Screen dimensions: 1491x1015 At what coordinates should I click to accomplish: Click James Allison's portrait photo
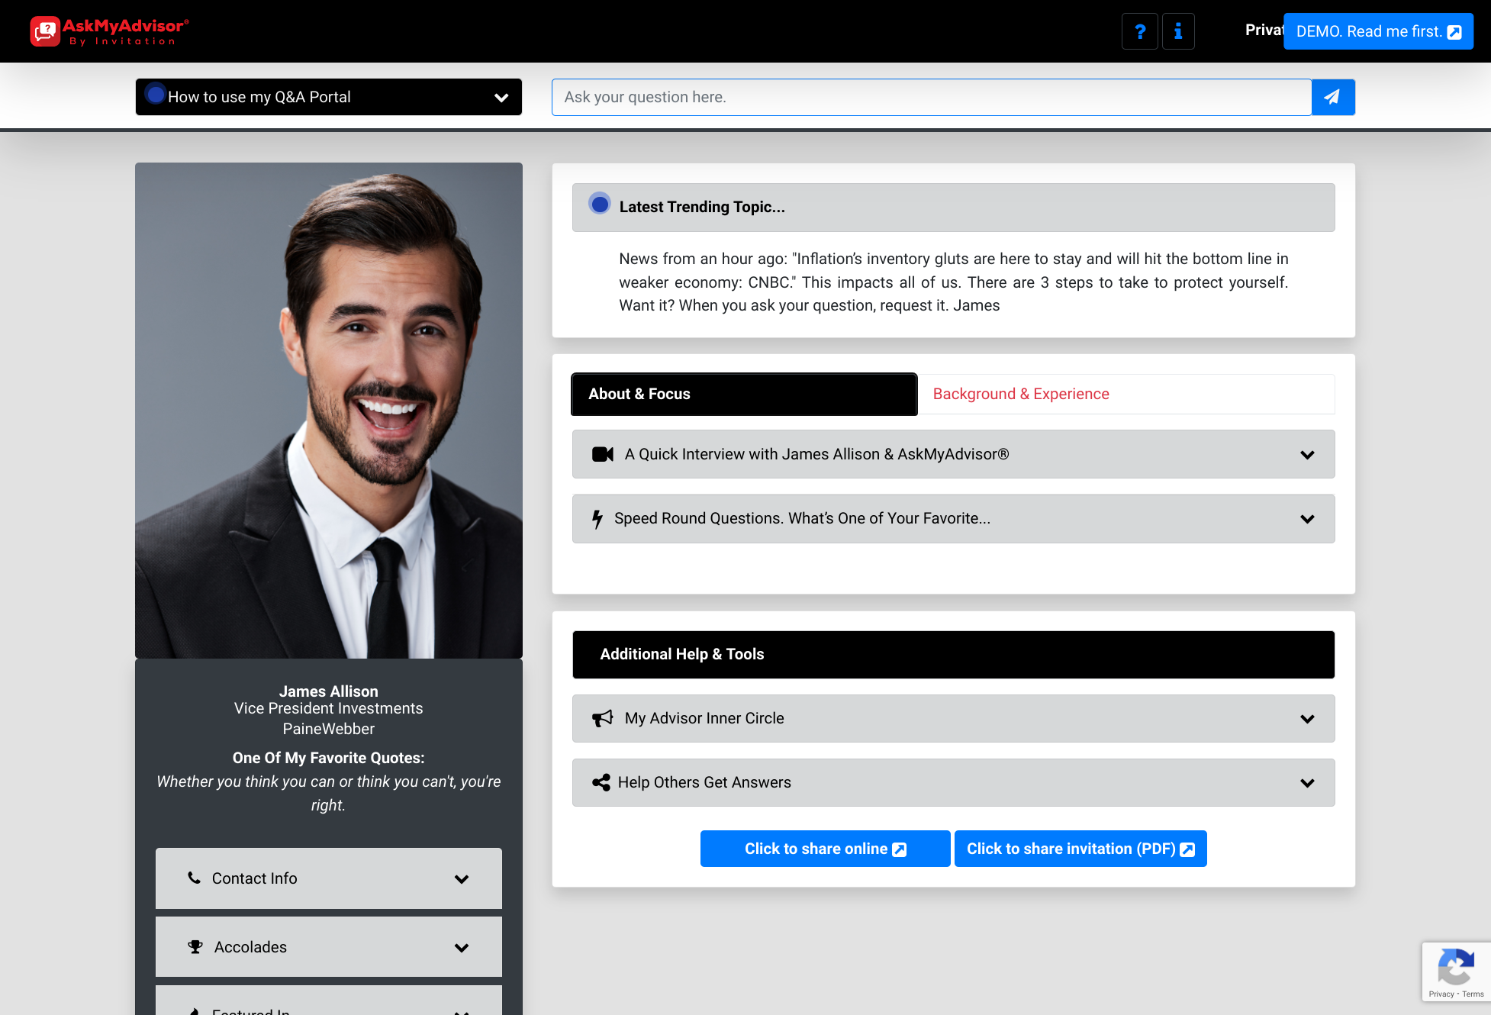[x=329, y=411]
